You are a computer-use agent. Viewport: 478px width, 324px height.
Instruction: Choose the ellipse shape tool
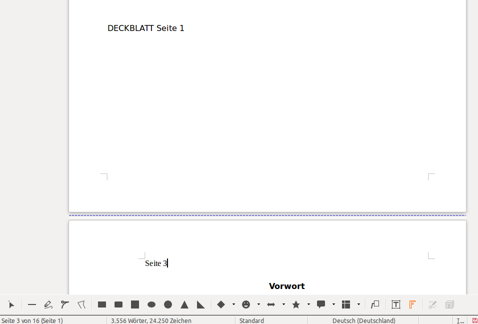[151, 304]
